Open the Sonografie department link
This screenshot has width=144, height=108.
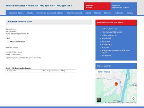tap(106, 56)
